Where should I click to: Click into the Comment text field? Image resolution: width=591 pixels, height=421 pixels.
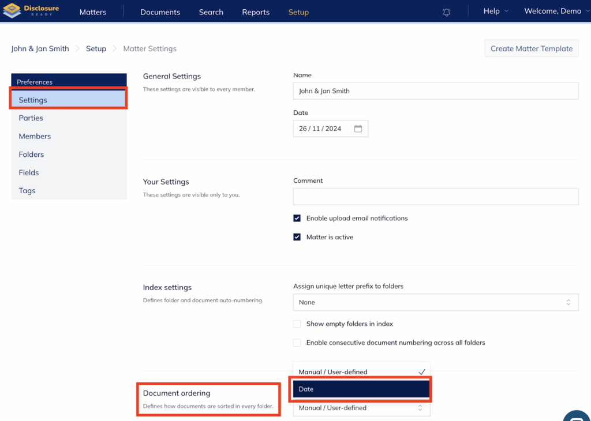435,197
